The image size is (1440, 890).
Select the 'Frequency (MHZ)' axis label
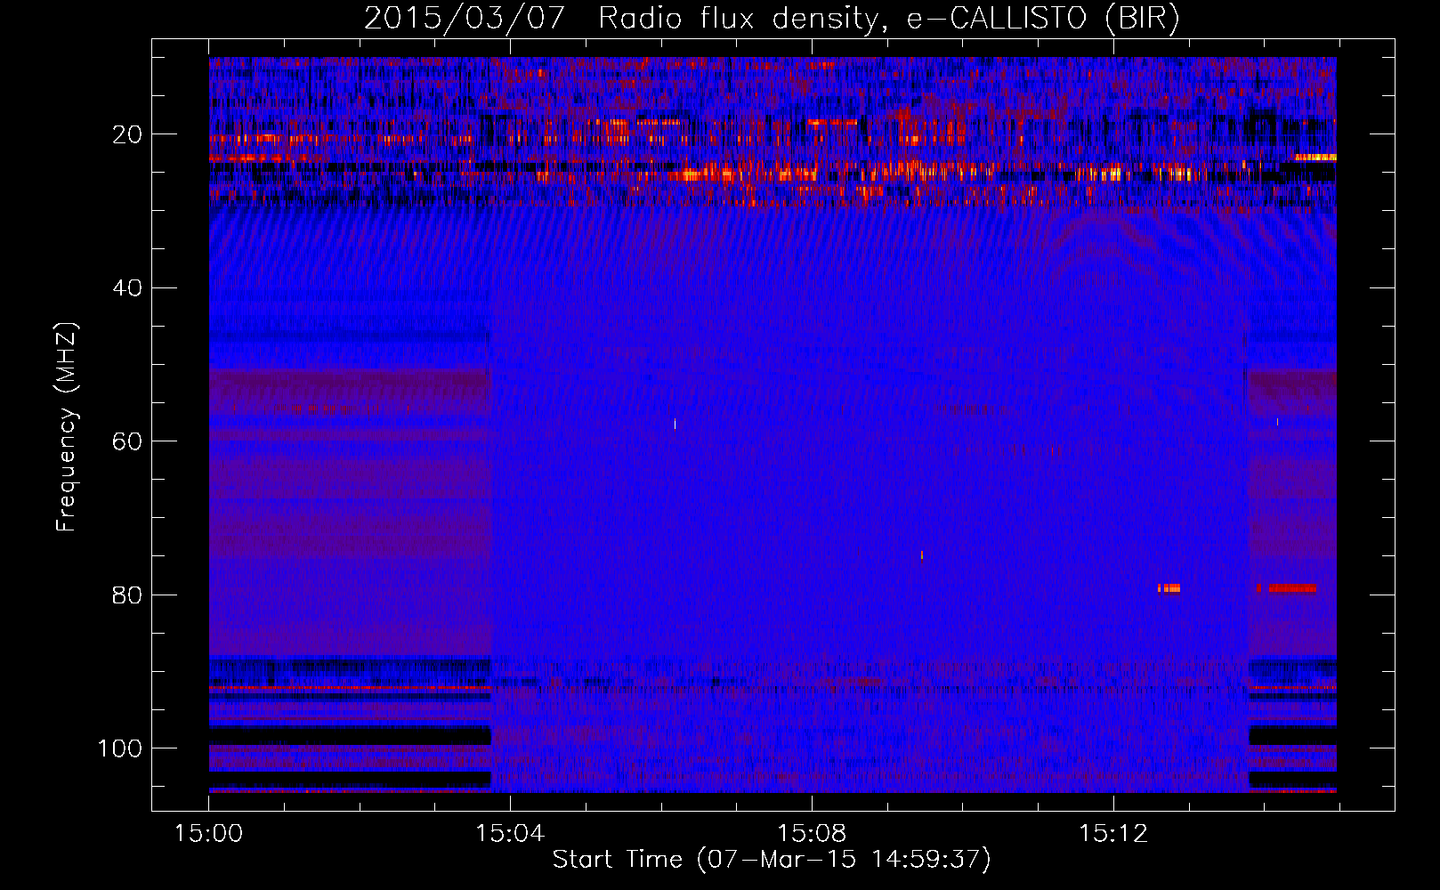pyautogui.click(x=67, y=427)
